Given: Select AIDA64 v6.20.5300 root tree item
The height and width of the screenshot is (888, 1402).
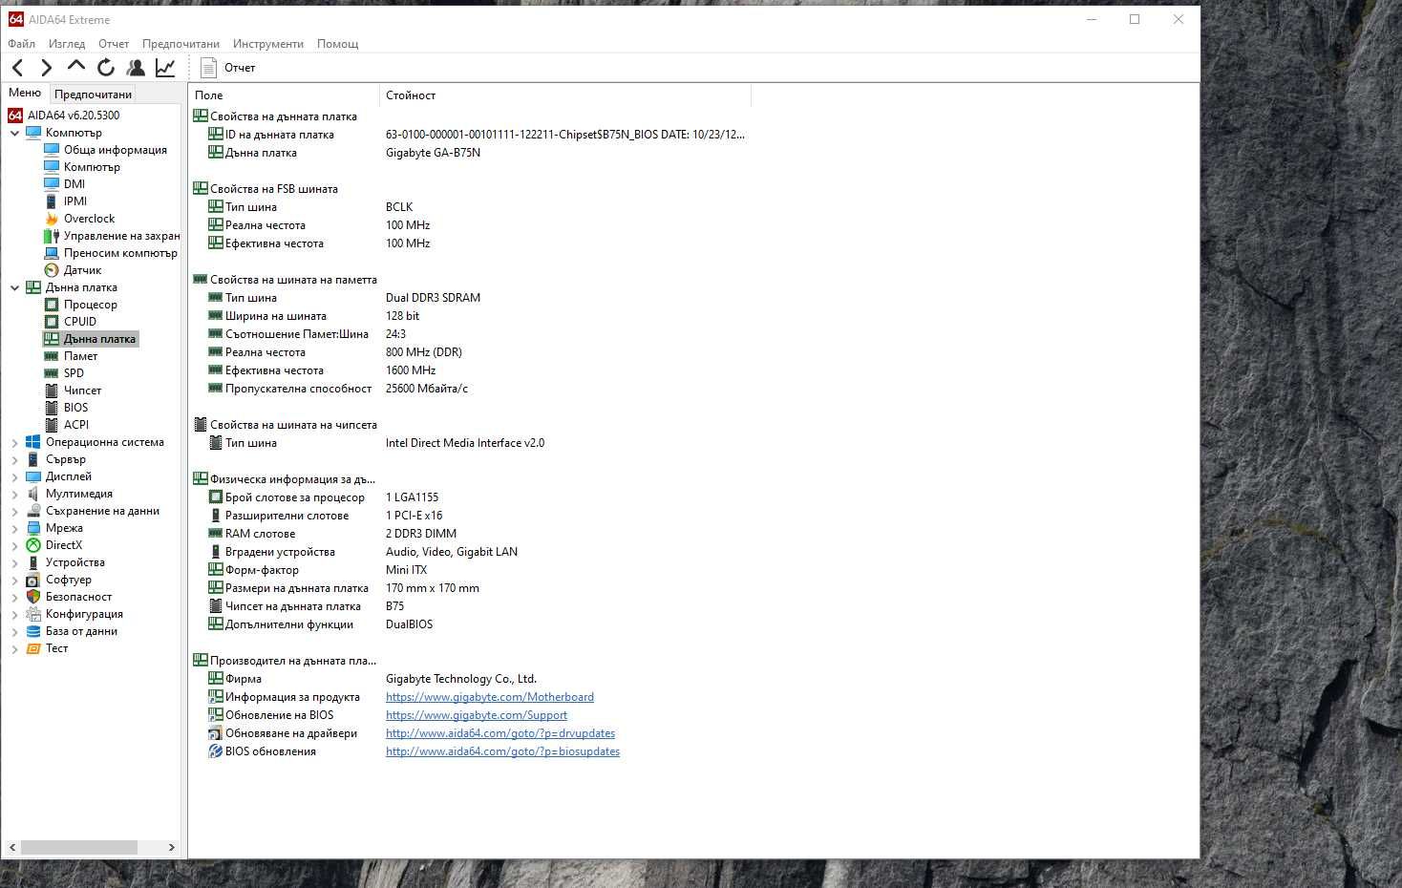Looking at the screenshot, I should [64, 115].
